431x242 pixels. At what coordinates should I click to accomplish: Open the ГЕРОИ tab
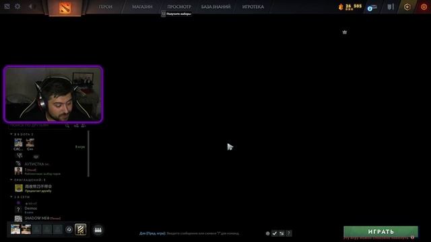coord(106,7)
